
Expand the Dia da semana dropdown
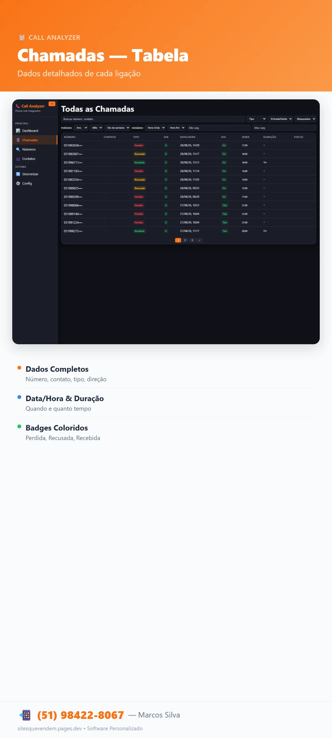pos(118,128)
